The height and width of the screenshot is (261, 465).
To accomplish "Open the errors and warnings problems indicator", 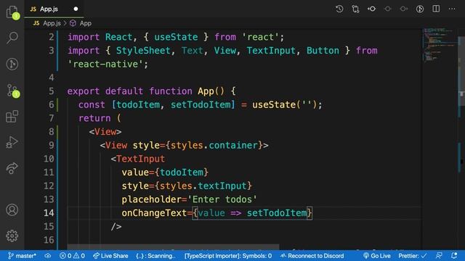I will tap(72, 256).
